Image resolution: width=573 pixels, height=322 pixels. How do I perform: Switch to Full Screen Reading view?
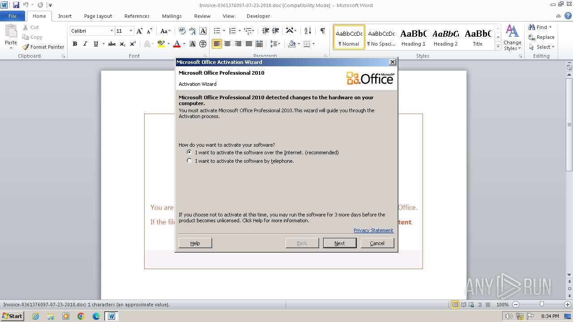pyautogui.click(x=463, y=305)
